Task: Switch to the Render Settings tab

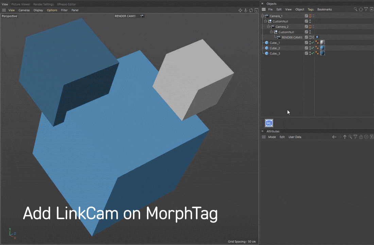Action: pyautogui.click(x=44, y=4)
